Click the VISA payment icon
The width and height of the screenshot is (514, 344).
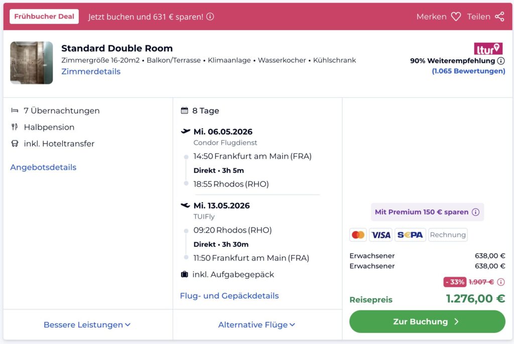(381, 235)
